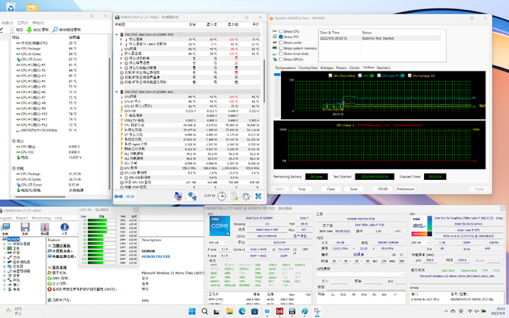The height and width of the screenshot is (318, 509).
Task: Open Windows Start button on taskbar
Action: [x=192, y=311]
